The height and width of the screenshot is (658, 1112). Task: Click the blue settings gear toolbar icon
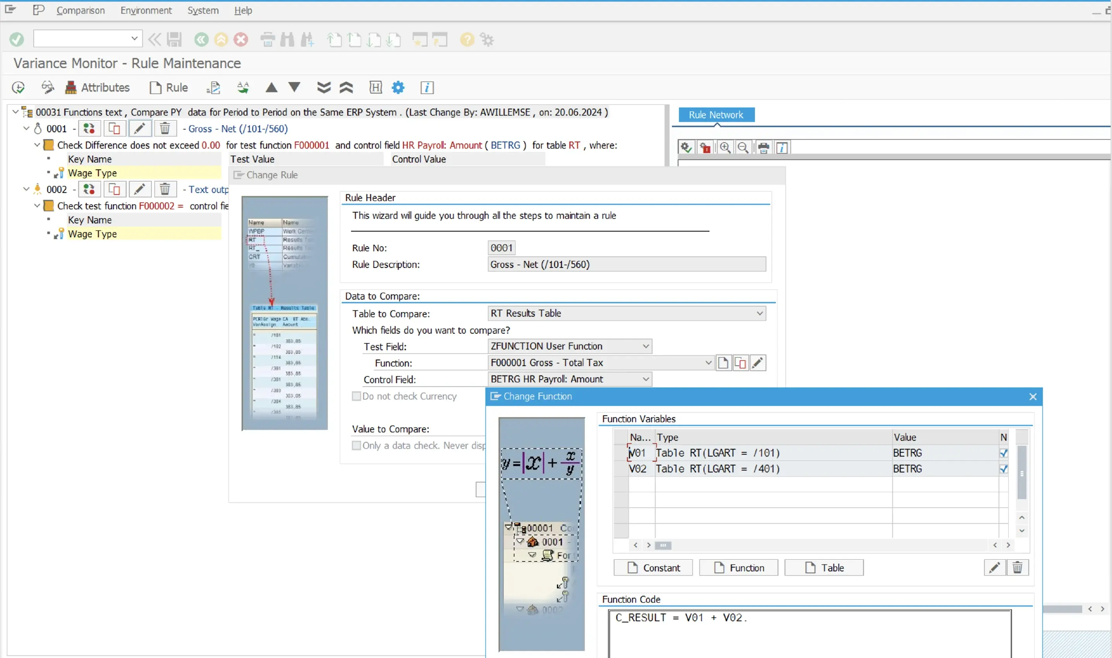tap(398, 88)
